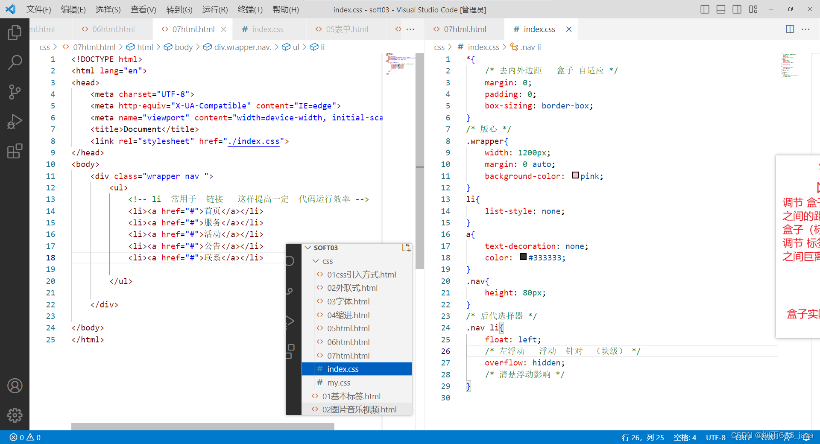Image resolution: width=820 pixels, height=444 pixels.
Task: Open the 帮助(H) menu
Action: click(x=286, y=9)
